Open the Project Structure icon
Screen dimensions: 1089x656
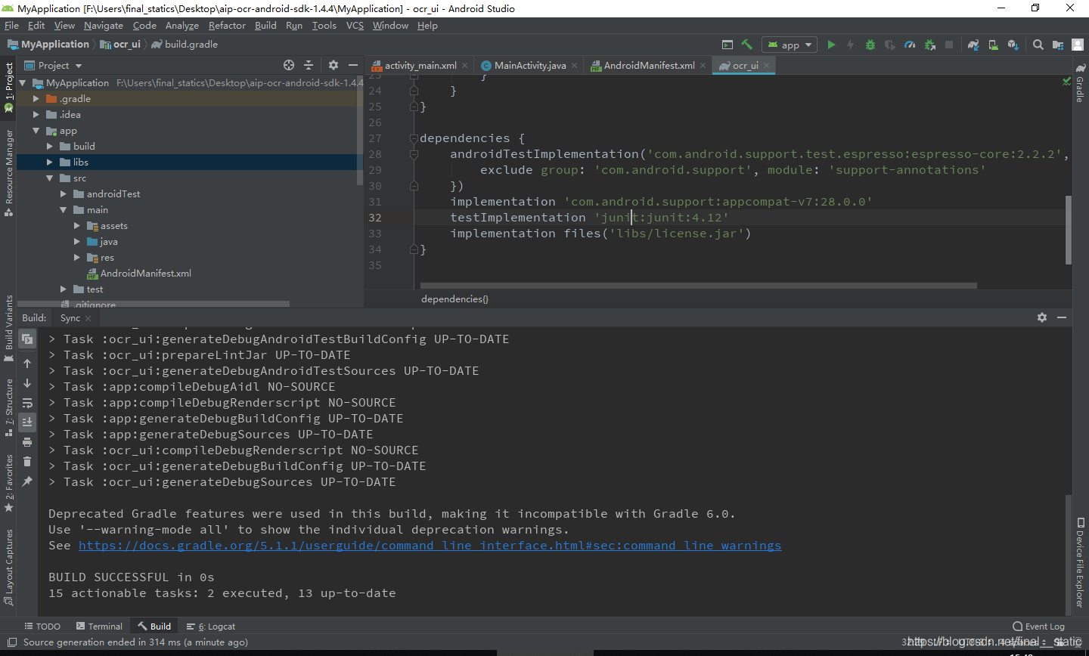1058,45
